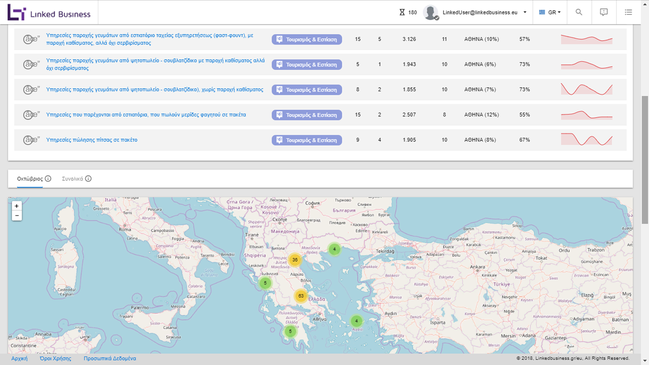Click the cluster marker 4 near Thessaloniki
This screenshot has width=649, height=365.
click(334, 249)
